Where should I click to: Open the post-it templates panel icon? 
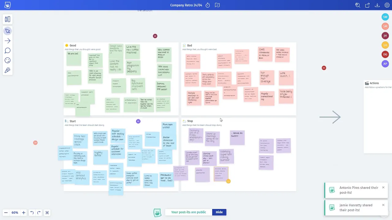coord(8,19)
